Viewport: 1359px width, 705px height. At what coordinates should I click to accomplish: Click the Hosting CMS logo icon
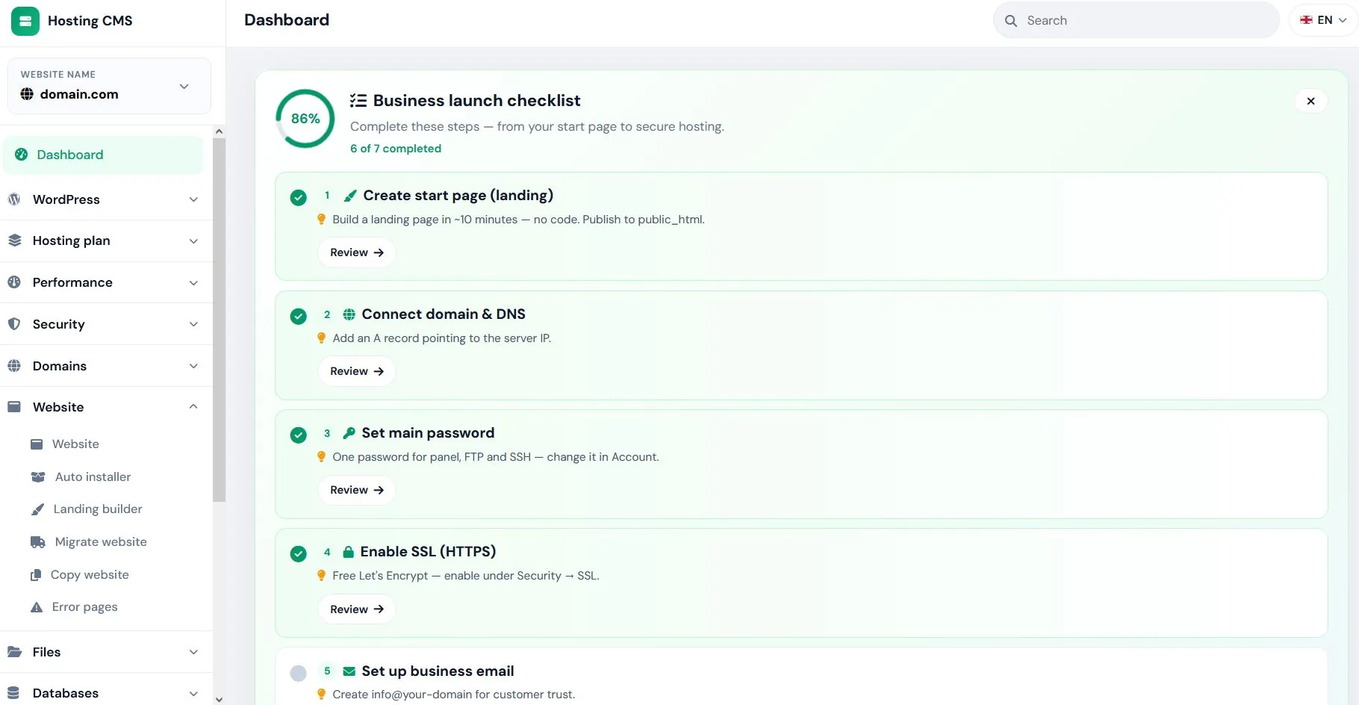click(x=25, y=21)
